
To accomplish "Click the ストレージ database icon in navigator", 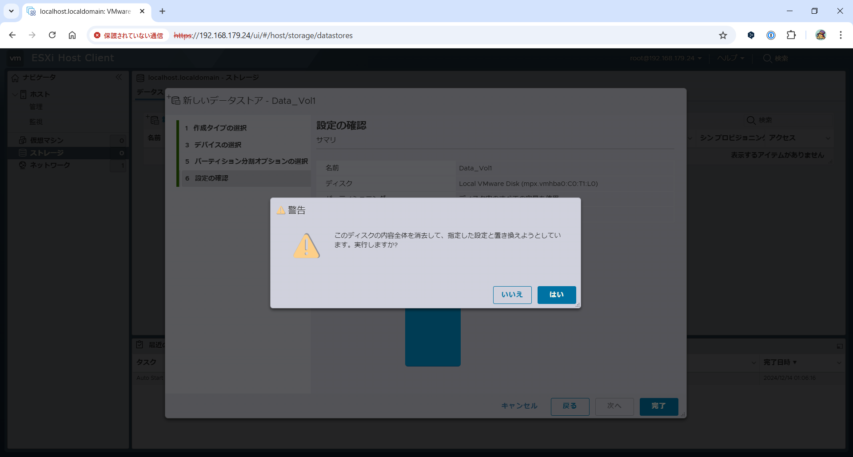I will click(x=23, y=153).
